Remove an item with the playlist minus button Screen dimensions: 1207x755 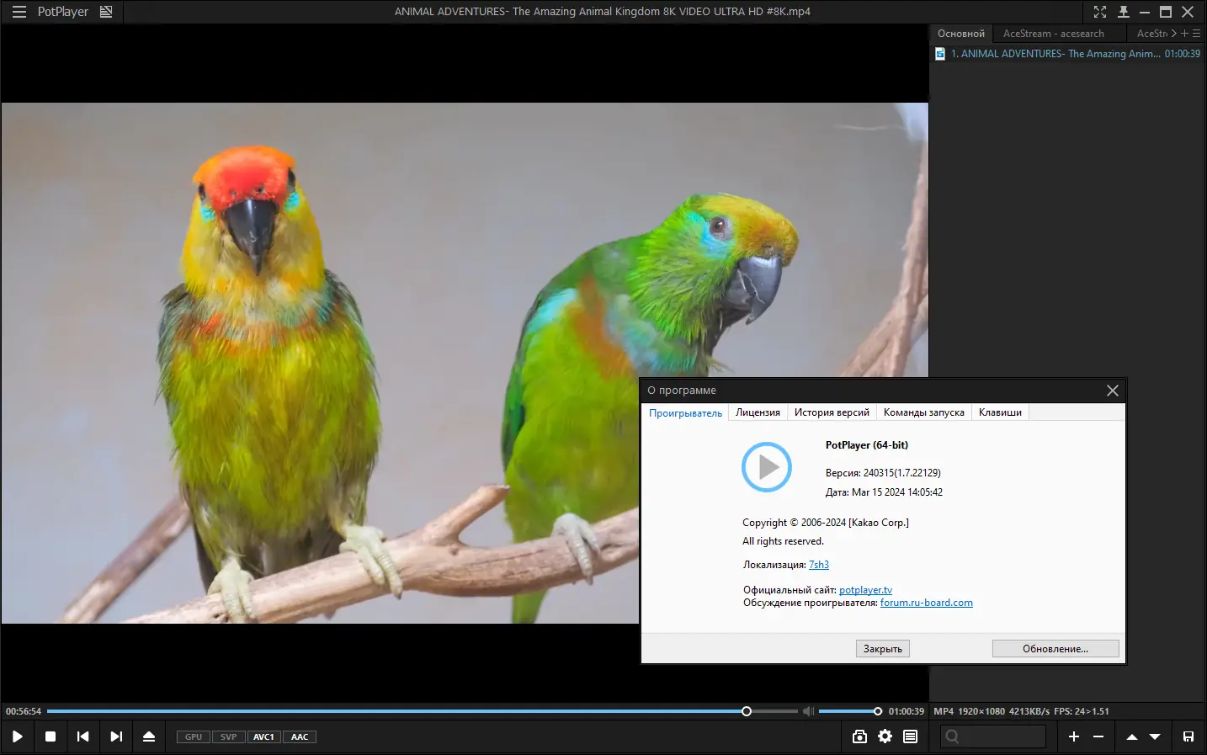(1098, 736)
